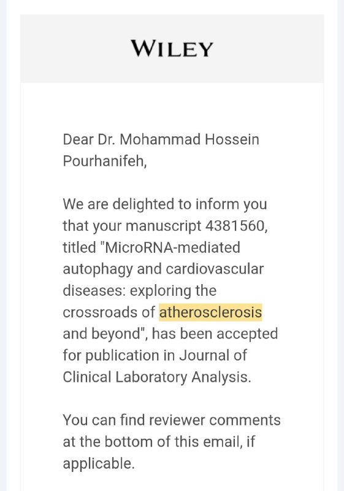Image resolution: width=344 pixels, height=491 pixels.
Task: Click the phrase and beyond
Action: pos(101,334)
